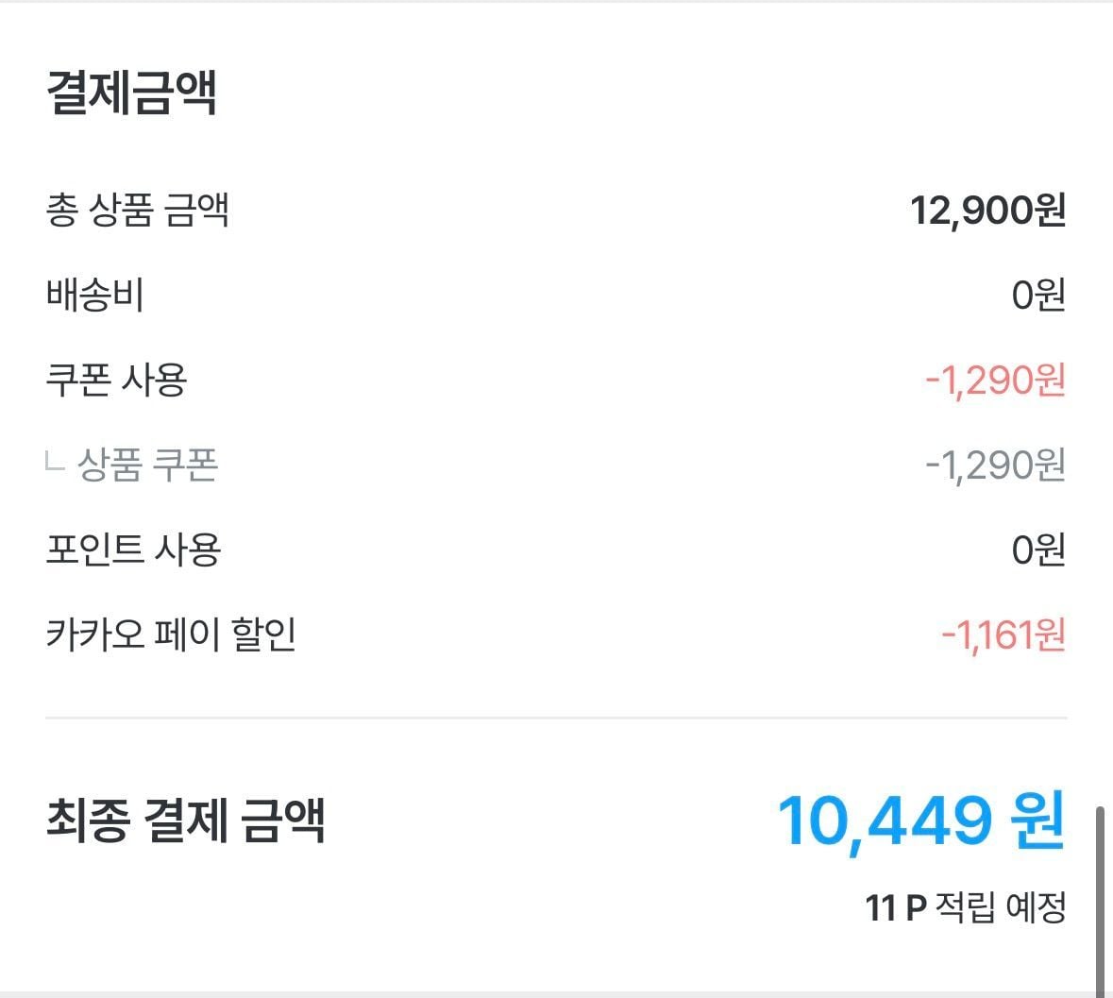
Task: Click the horizontal divider above 최종 결제 금액
Action: (x=556, y=719)
